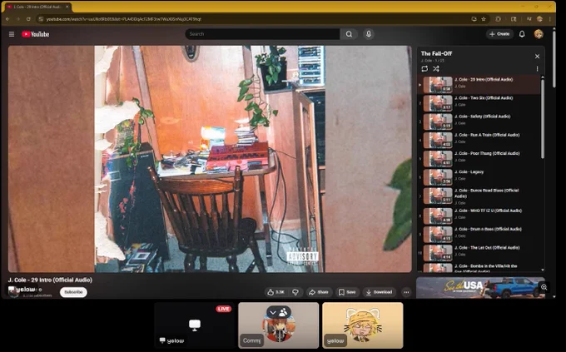Toggle shuffle playlist
Image resolution: width=566 pixels, height=352 pixels.
tap(436, 68)
